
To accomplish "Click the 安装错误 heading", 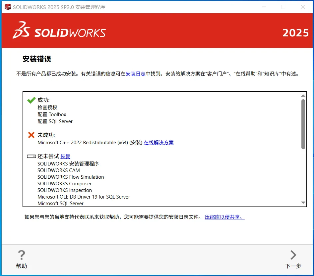I will [37, 59].
